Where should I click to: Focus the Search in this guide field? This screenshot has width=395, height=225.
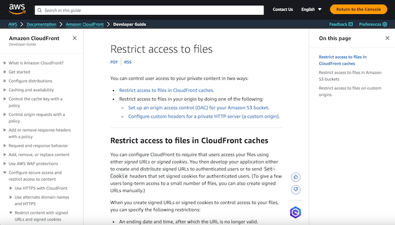[x=149, y=10]
